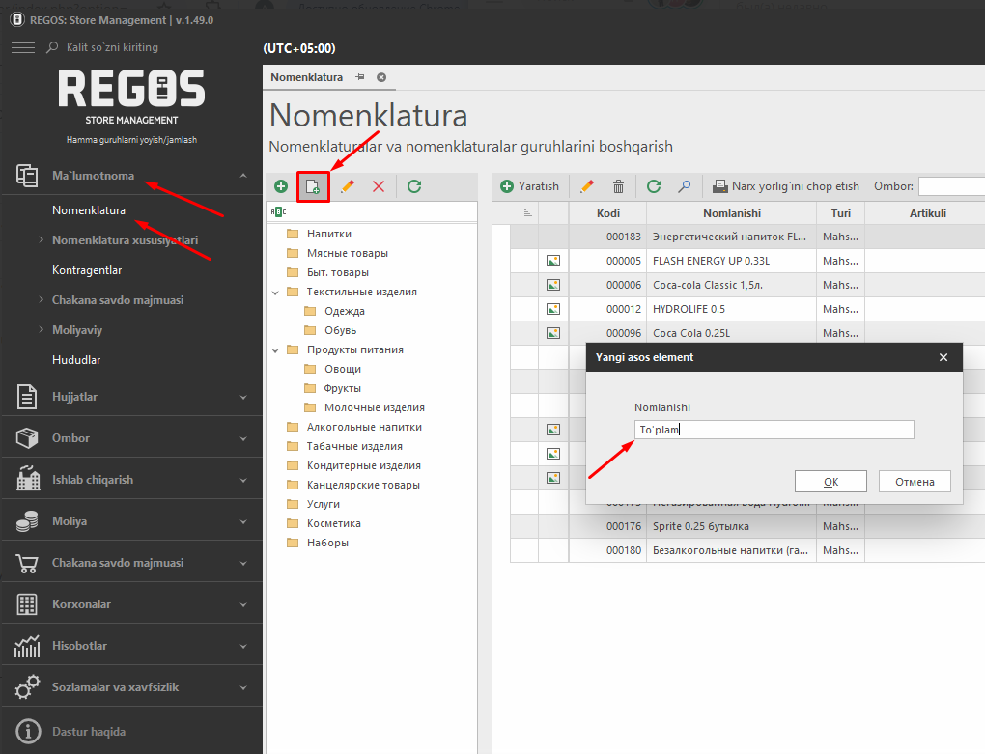This screenshot has width=985, height=754.
Task: Expand the Ishlab chiqarish section chevron
Action: 243,480
